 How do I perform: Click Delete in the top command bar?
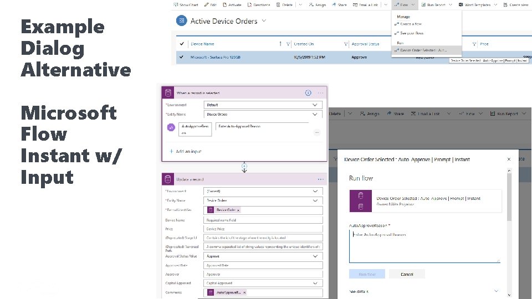pos(284,5)
